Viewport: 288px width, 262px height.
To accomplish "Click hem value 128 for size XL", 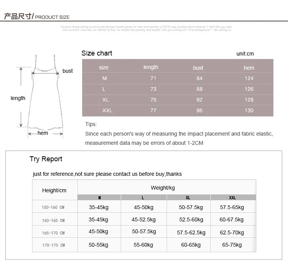I will [249, 100].
